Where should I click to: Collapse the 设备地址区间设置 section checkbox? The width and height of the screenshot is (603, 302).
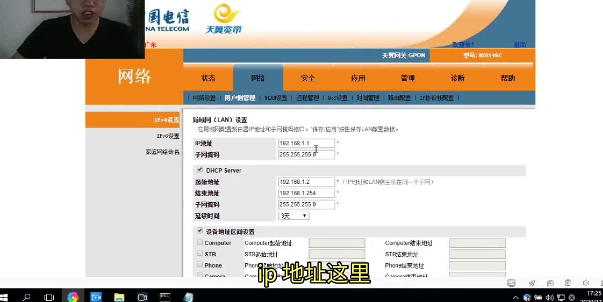199,231
